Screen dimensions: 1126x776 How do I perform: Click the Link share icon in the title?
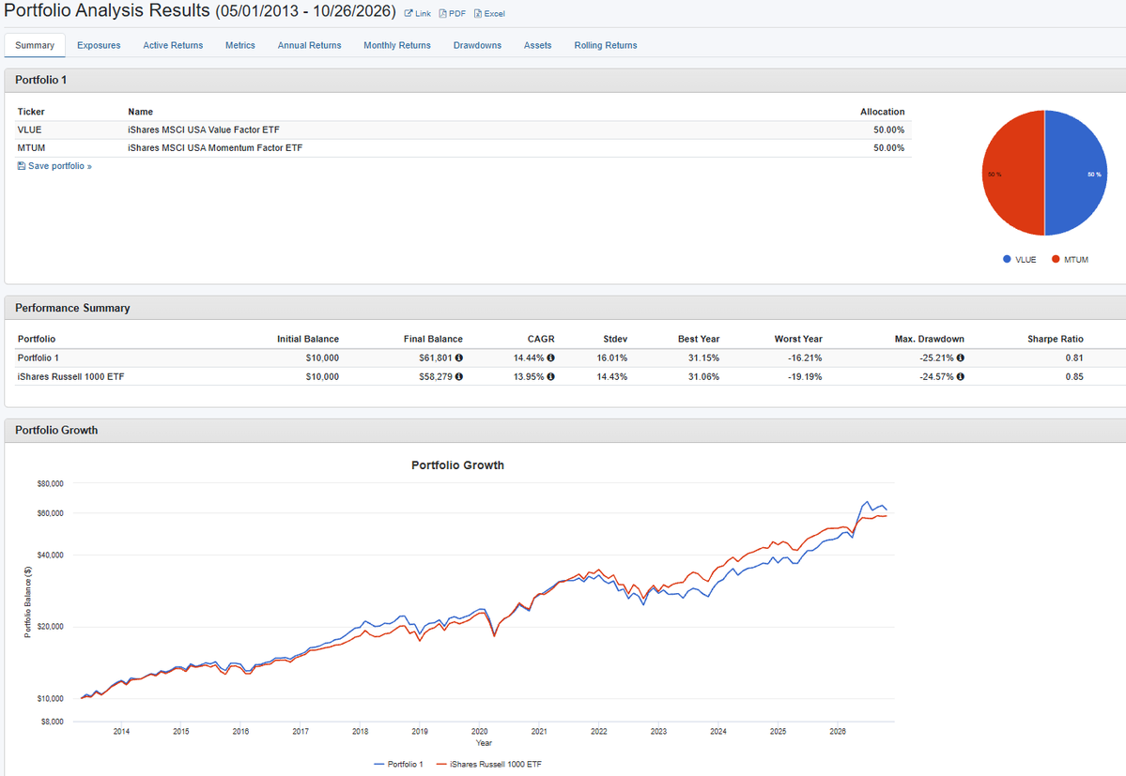click(x=417, y=14)
